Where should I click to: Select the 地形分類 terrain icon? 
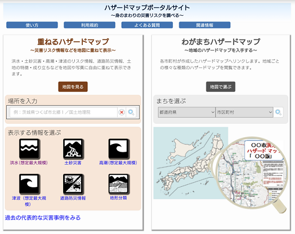(x=119, y=184)
